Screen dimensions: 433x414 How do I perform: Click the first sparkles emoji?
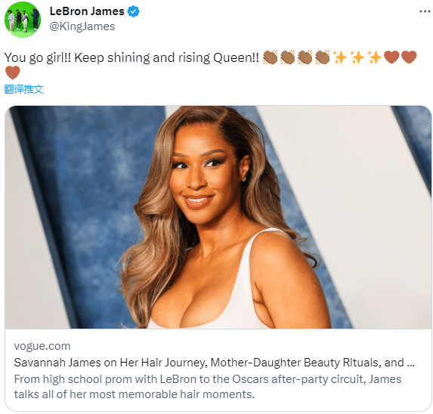340,57
